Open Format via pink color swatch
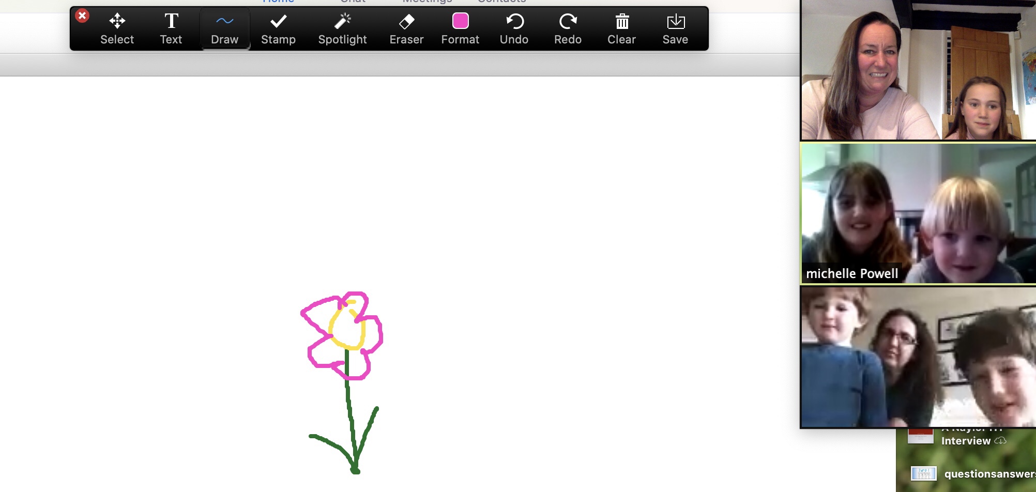This screenshot has height=492, width=1036. [460, 29]
